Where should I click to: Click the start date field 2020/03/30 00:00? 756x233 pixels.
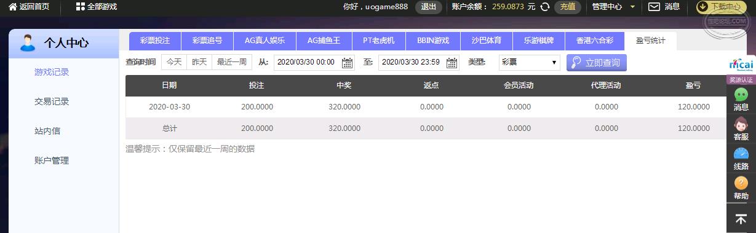coord(314,63)
